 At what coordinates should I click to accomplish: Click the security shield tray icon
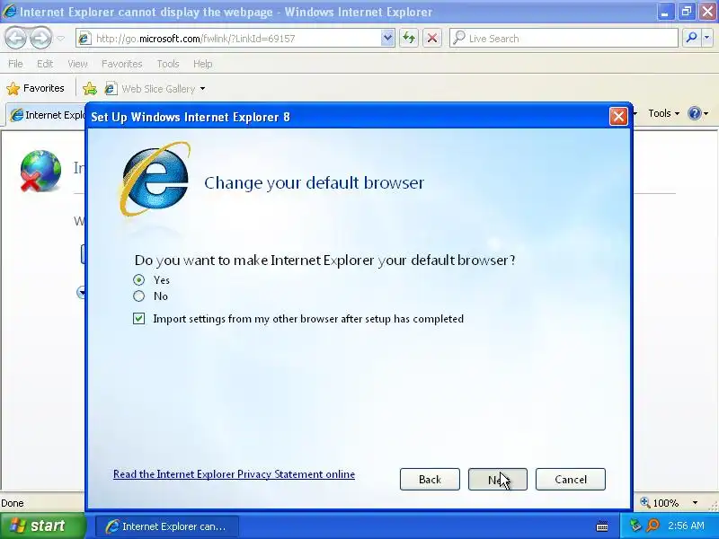tap(635, 526)
